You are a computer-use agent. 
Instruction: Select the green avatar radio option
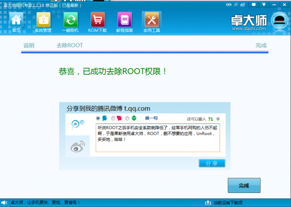point(127,118)
